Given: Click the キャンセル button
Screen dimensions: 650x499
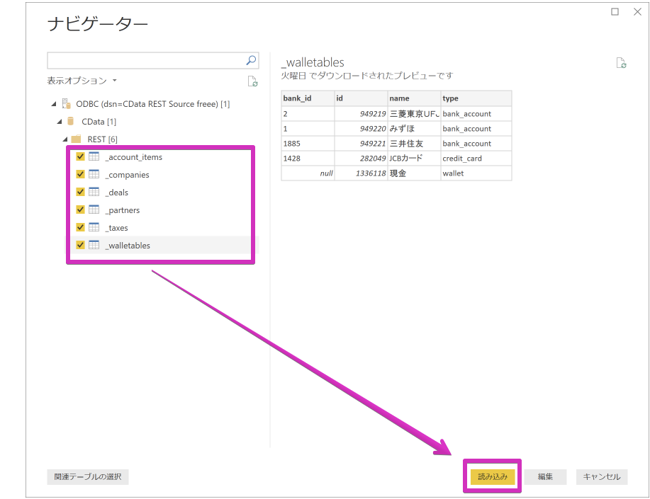Looking at the screenshot, I should coord(601,476).
